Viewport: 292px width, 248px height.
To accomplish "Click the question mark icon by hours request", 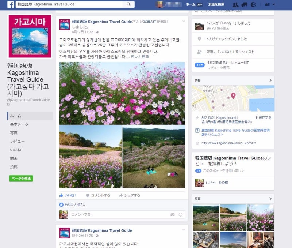I will click(197, 131).
